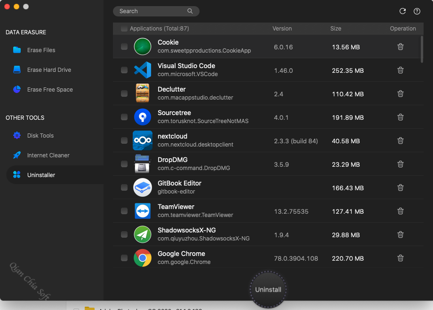The width and height of the screenshot is (433, 310).
Task: Click into the Search field
Action: tap(156, 11)
